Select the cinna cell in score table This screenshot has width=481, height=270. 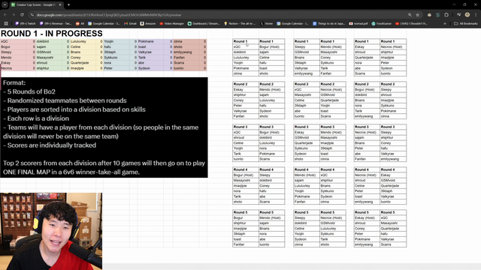pyautogui.click(x=186, y=41)
